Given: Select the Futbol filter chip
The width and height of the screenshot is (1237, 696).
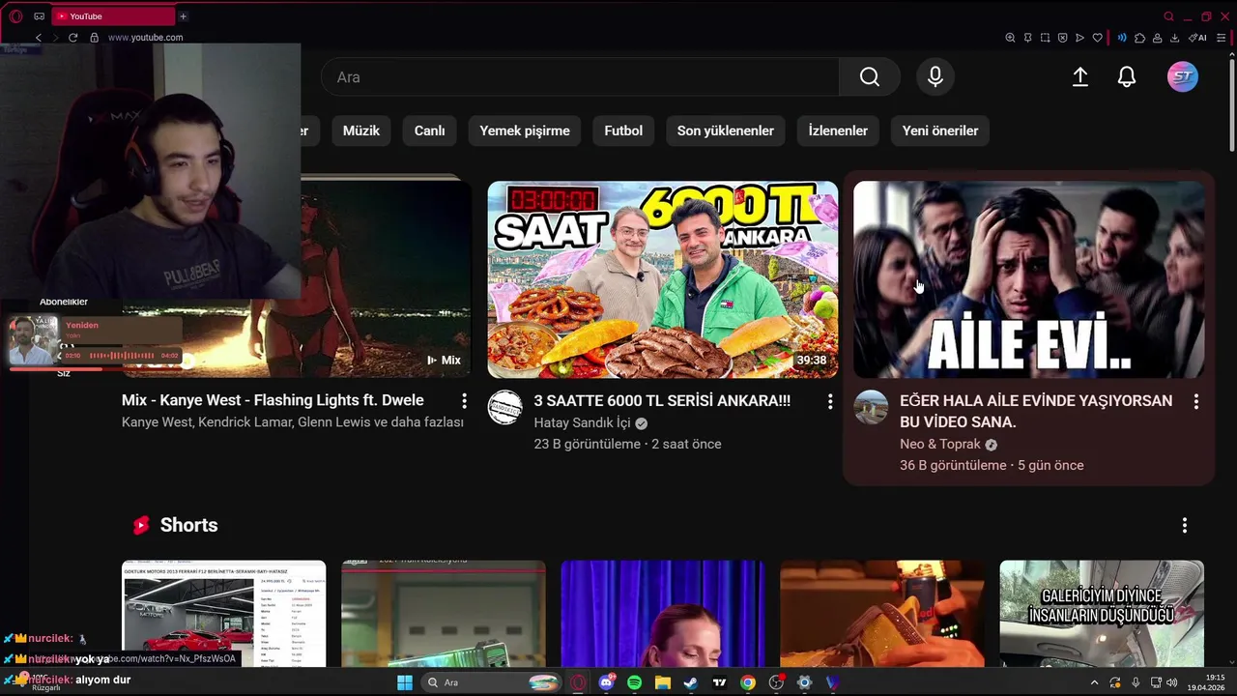Looking at the screenshot, I should tap(623, 130).
